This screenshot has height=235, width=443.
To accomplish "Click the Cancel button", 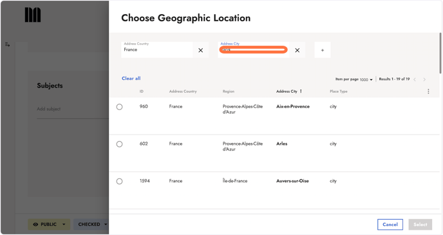I will [x=390, y=225].
